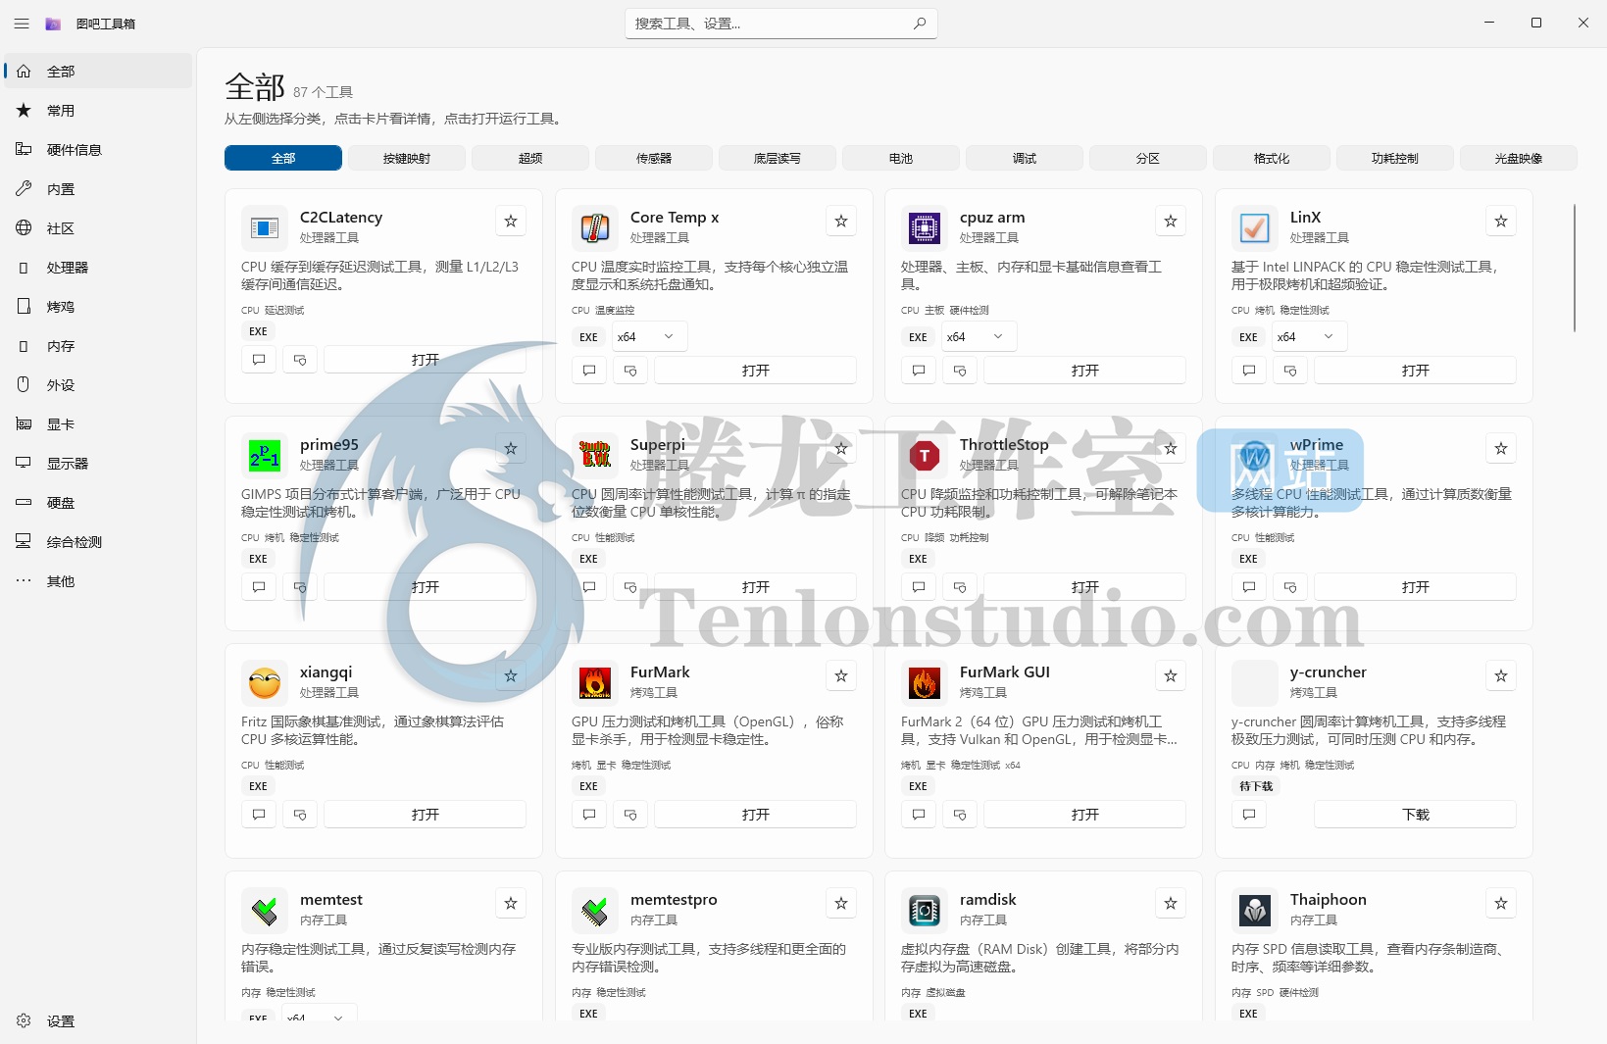Click the ramdisk app icon
Screen dimensions: 1607x1044
pos(925,911)
